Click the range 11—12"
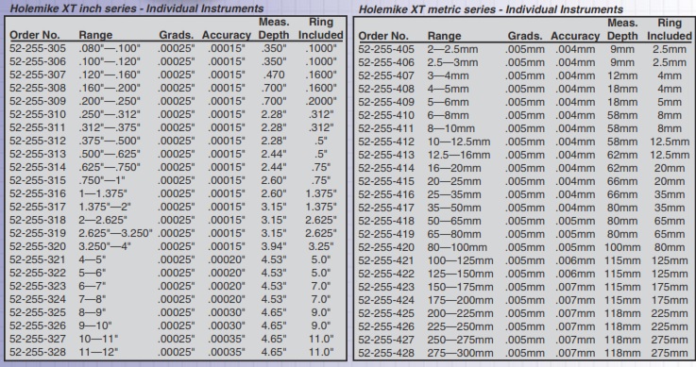 98,352
